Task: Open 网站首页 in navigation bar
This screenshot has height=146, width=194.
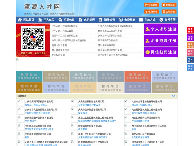Action: point(29,20)
